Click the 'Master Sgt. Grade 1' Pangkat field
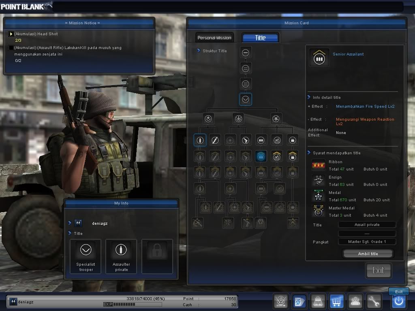The image size is (415, 311). pyautogui.click(x=367, y=241)
